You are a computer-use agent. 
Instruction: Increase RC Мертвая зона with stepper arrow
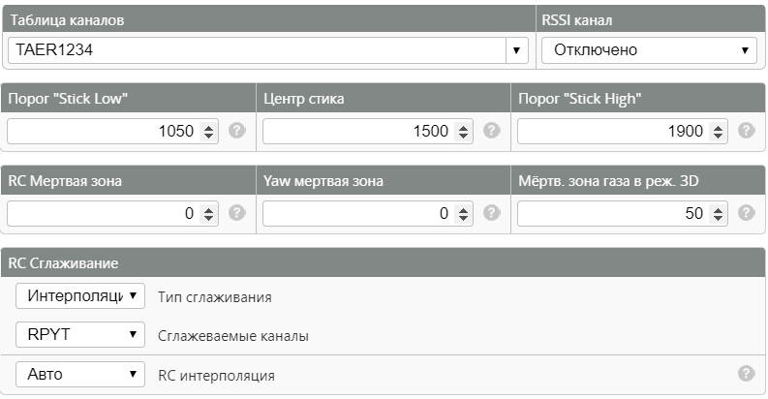click(x=208, y=209)
